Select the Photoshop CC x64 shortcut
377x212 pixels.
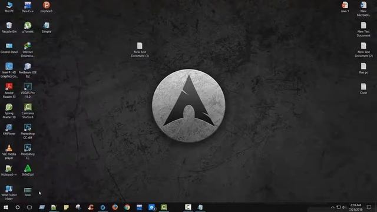click(x=28, y=131)
